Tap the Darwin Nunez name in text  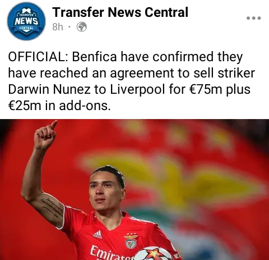coord(49,89)
